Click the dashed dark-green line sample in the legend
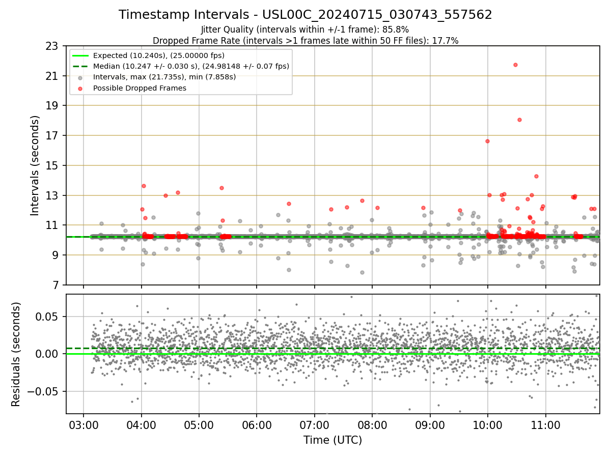Image resolution: width=611 pixels, height=458 pixels. 80,66
